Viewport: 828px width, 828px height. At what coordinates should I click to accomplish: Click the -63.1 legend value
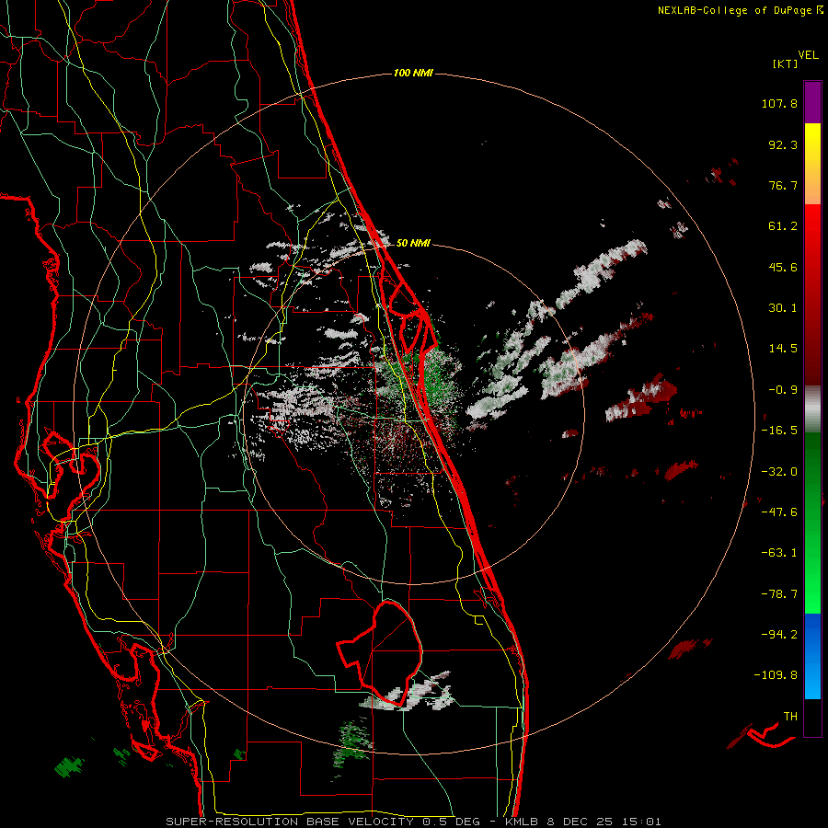779,553
